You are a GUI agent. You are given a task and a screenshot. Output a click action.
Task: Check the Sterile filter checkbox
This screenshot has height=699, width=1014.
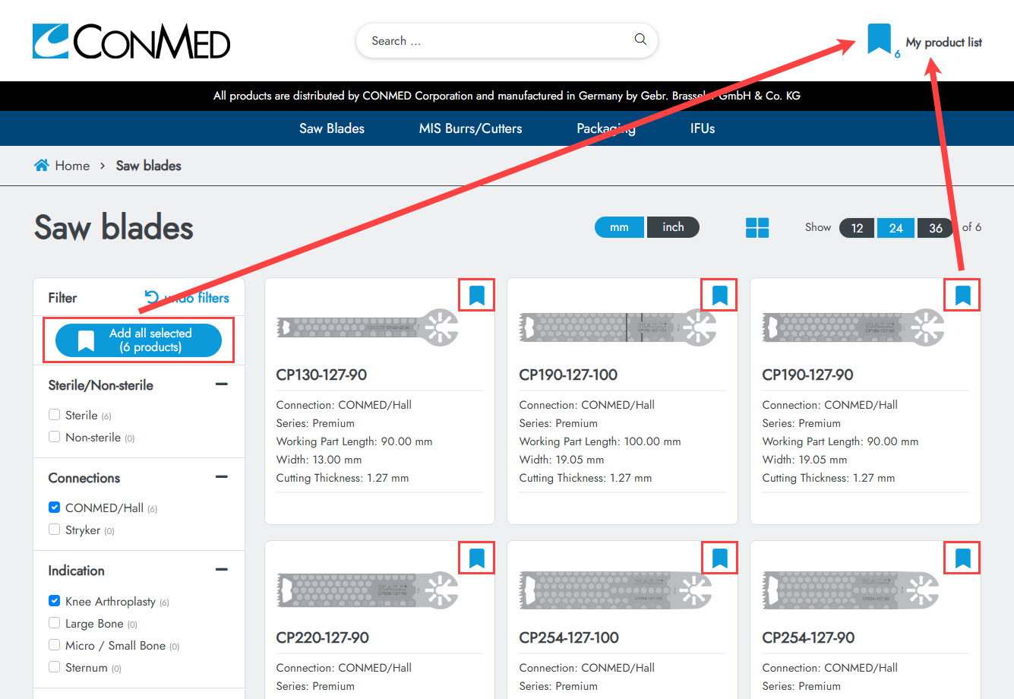pos(55,415)
